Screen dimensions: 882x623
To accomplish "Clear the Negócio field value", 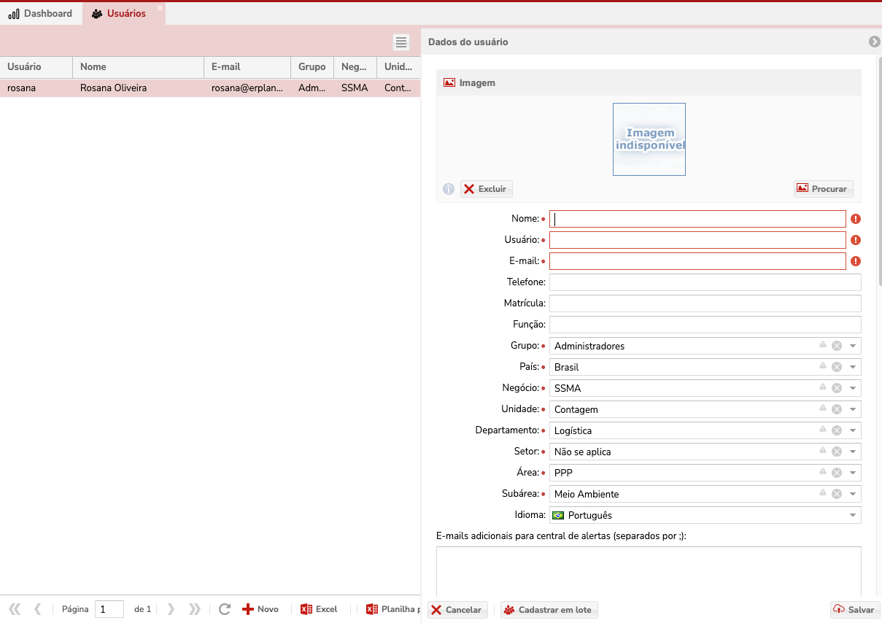I will [837, 388].
